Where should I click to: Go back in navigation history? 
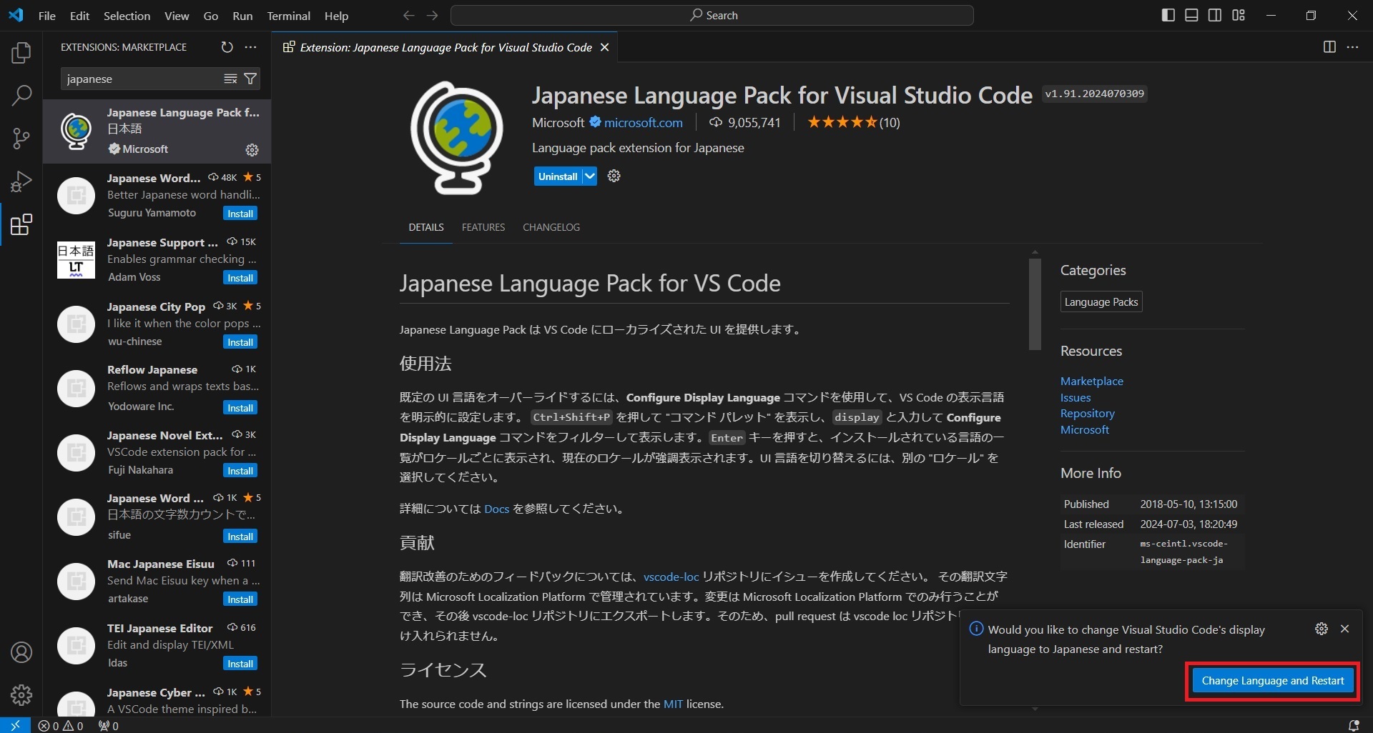pos(408,16)
